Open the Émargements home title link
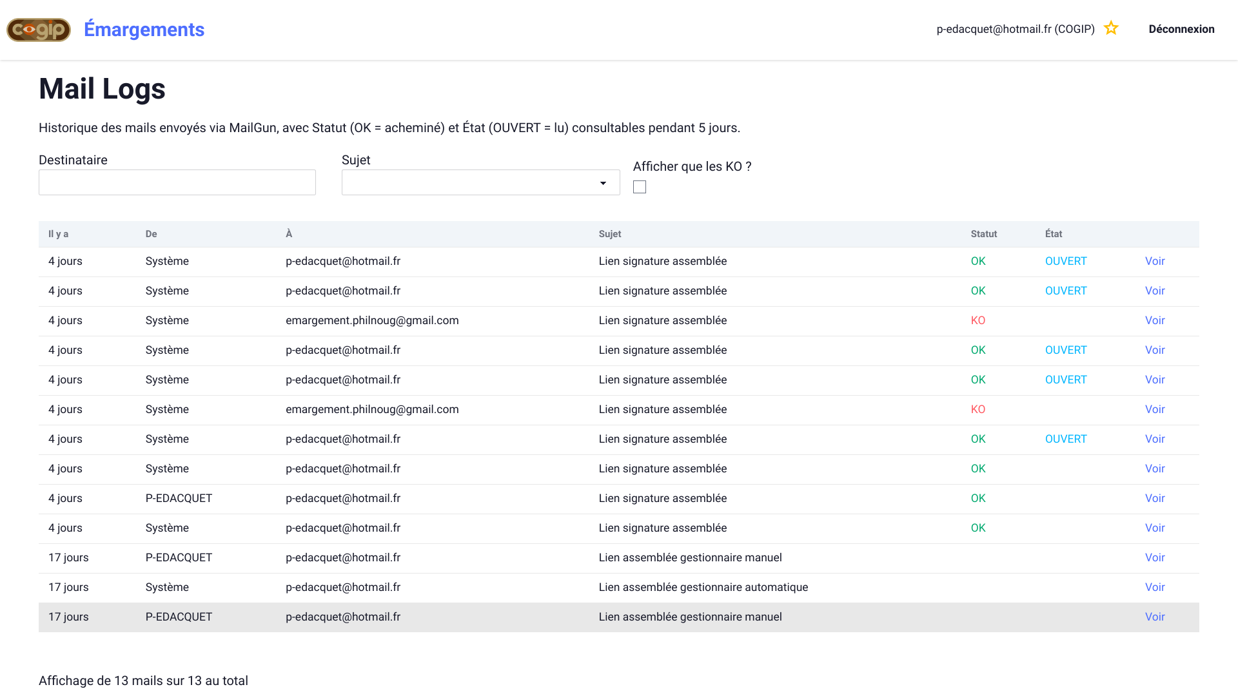 (144, 30)
